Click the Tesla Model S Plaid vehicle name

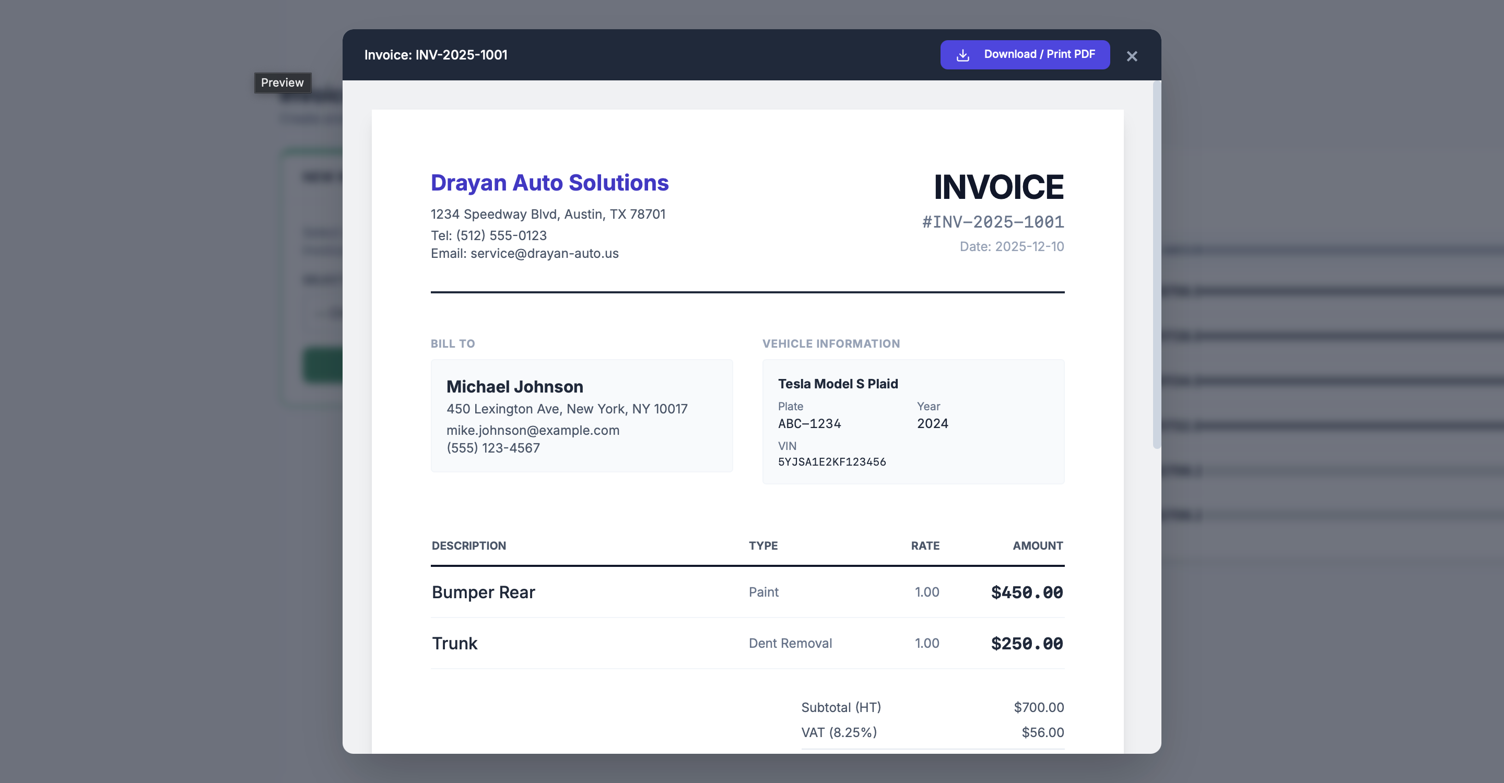(x=838, y=383)
